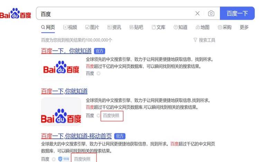
Task: Click the news icon on the 资讯 tab
Action: tap(110, 27)
